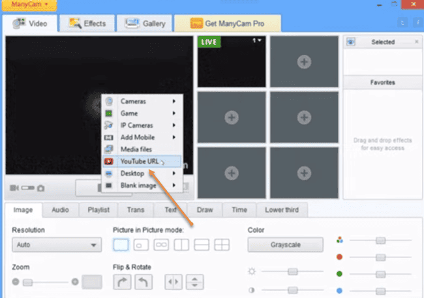Choose the side-by-side split picture mode
The image size is (424, 298).
181,245
